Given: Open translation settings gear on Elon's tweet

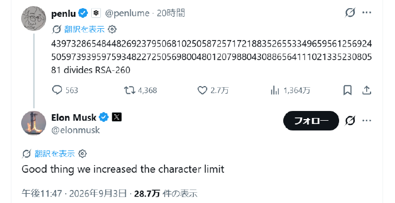Looking at the screenshot, I should point(82,154).
